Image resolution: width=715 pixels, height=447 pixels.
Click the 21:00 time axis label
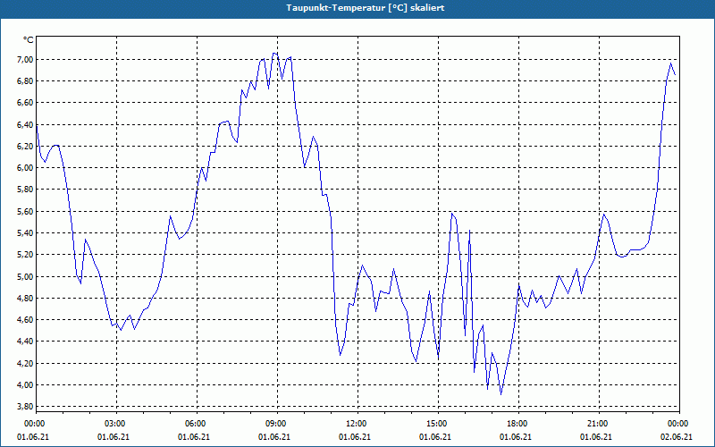coord(599,424)
